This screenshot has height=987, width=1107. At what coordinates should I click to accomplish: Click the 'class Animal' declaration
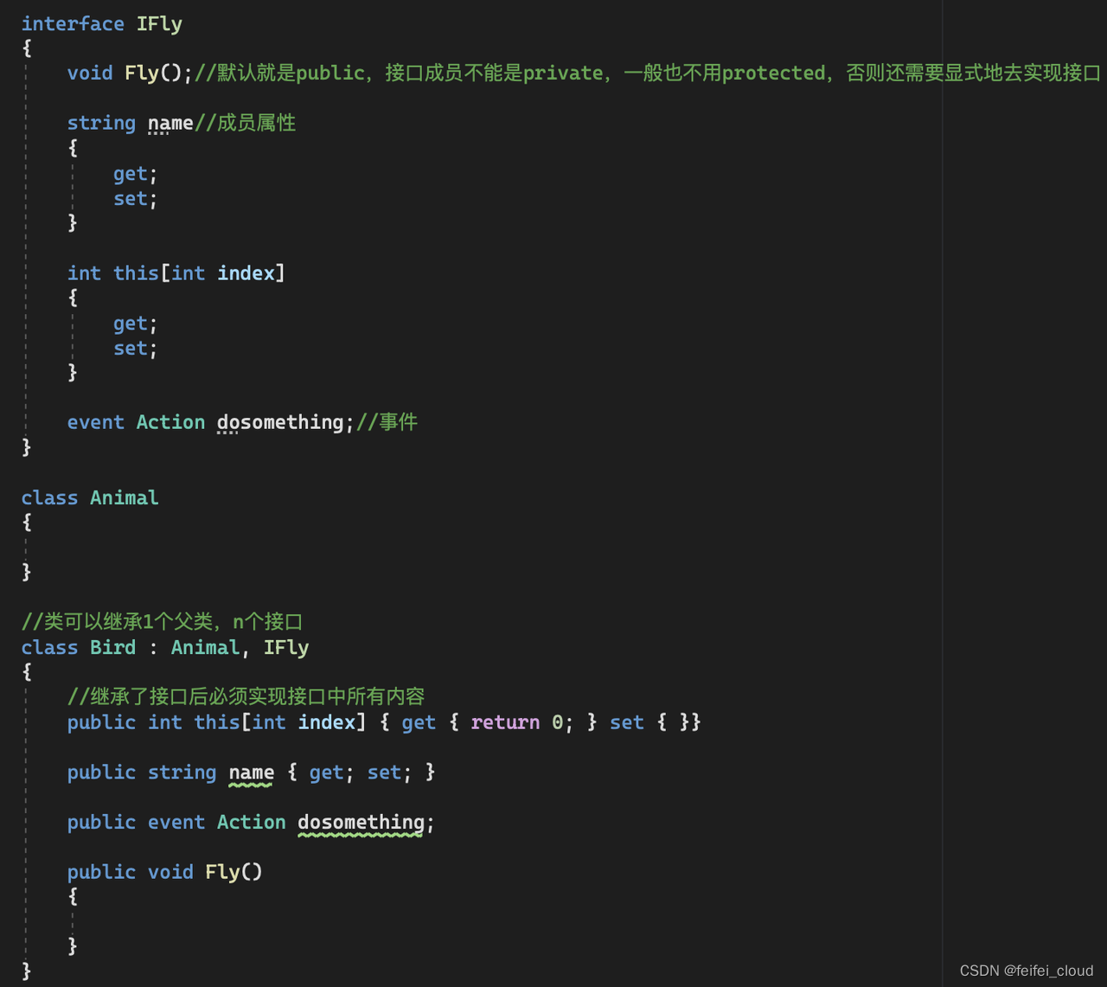pos(90,498)
